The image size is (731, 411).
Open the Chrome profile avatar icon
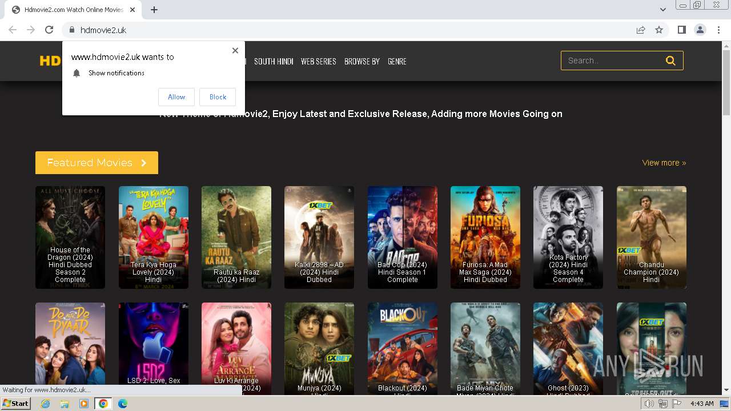point(700,30)
